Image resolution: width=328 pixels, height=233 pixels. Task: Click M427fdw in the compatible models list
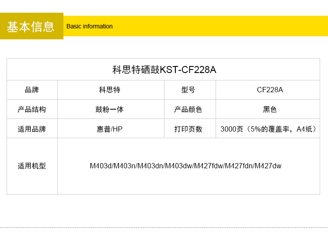click(208, 166)
